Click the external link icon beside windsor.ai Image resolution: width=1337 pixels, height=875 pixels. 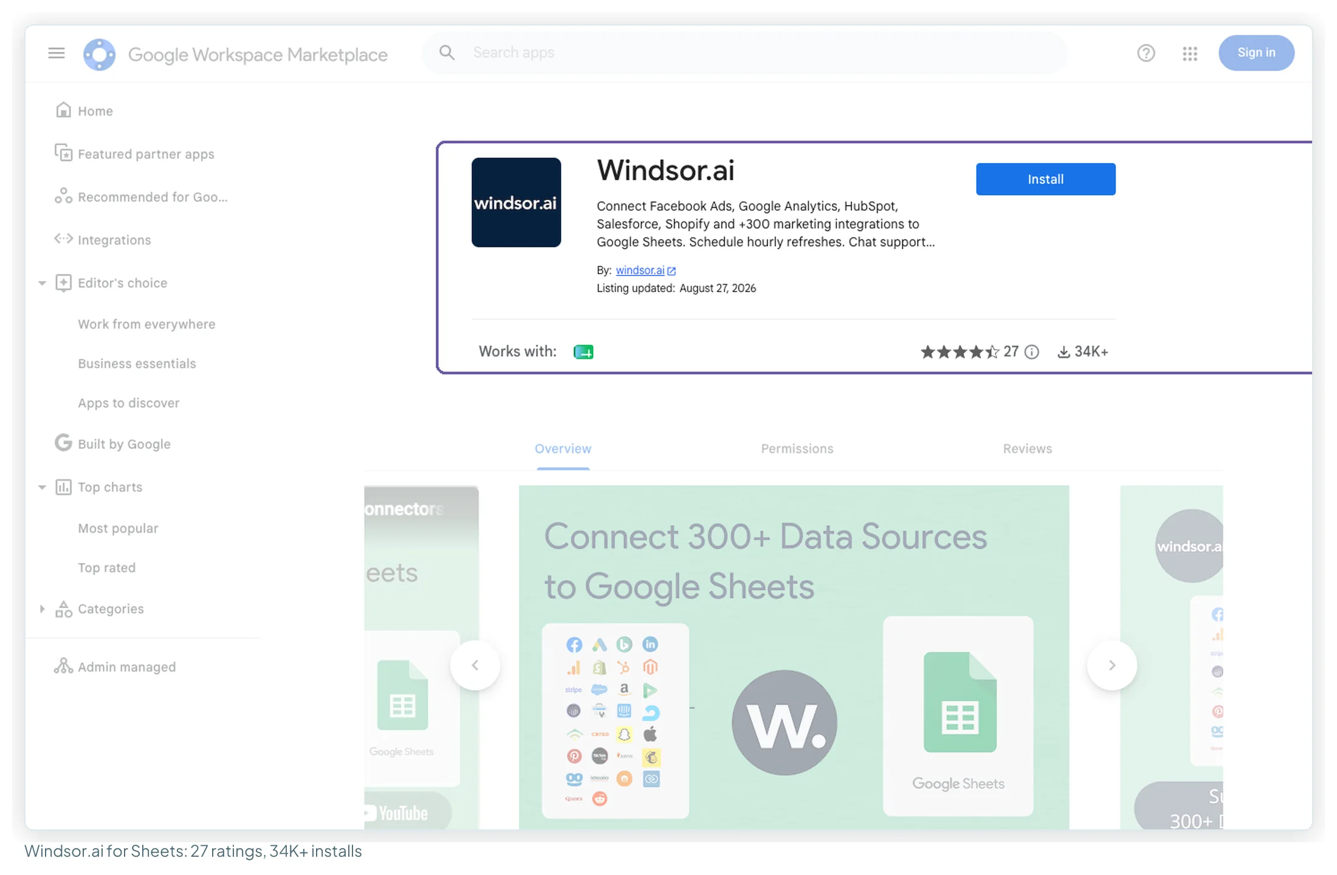pos(672,271)
